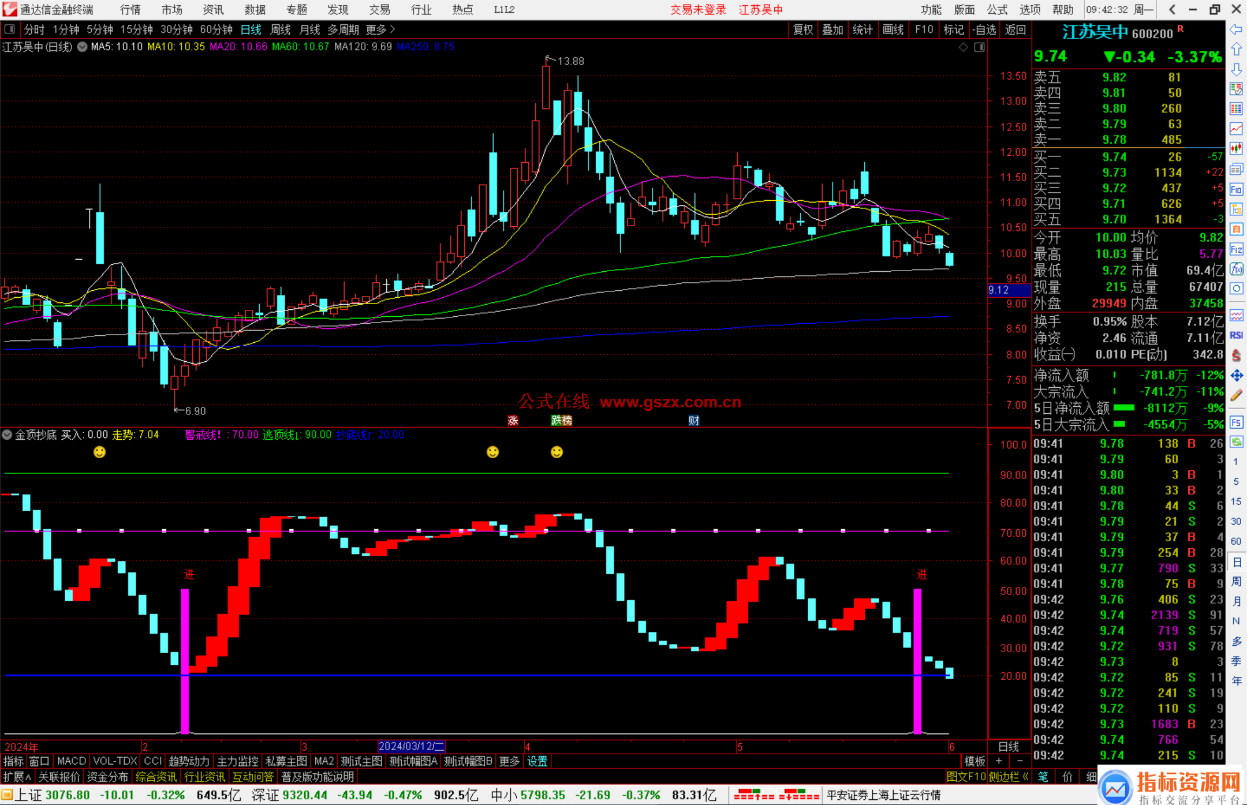Toggle main chart indicator settings circle button
Image resolution: width=1247 pixels, height=805 pixels.
click(82, 47)
